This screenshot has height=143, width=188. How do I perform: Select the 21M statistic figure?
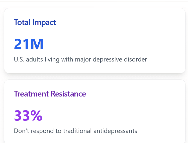pyautogui.click(x=29, y=44)
